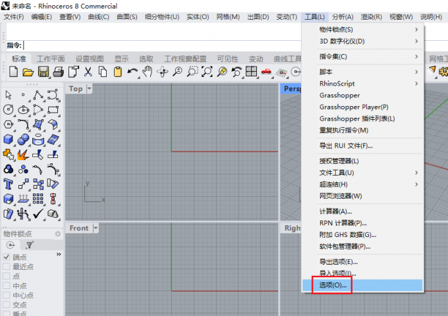This screenshot has height=316, width=448.
Task: Click the Undo arrow icon
Action: pos(132,72)
